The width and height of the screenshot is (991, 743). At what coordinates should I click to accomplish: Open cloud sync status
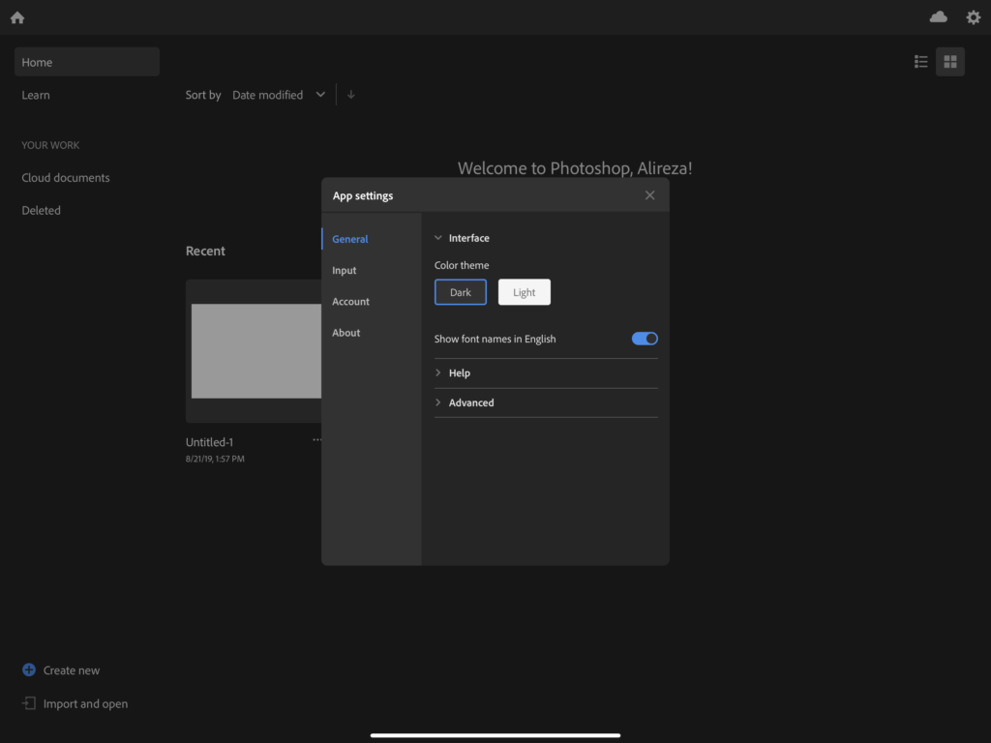click(x=938, y=16)
